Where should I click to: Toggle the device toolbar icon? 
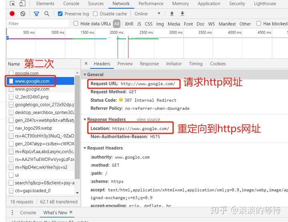[22, 4]
